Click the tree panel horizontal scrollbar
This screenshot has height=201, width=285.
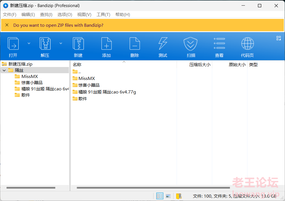pyautogui.click(x=31, y=188)
